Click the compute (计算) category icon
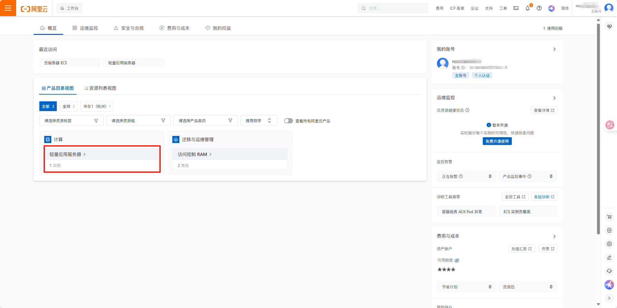This screenshot has height=308, width=617. click(x=48, y=139)
